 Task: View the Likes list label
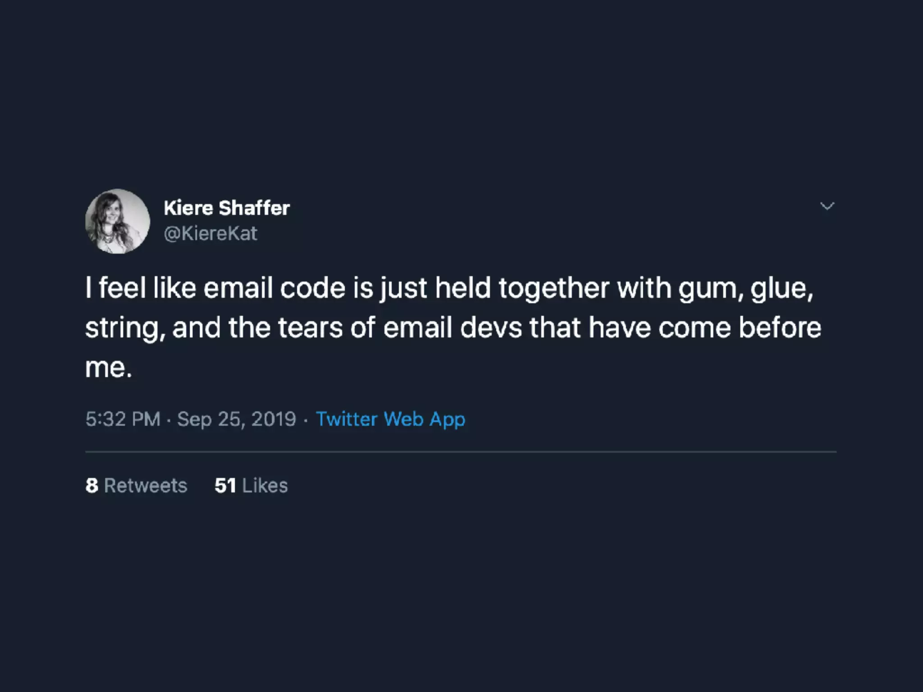265,486
